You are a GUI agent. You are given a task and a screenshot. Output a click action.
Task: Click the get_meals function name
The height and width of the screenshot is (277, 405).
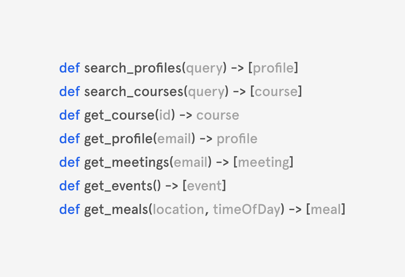116,210
